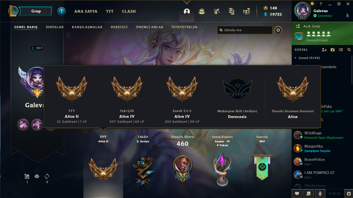Switch to the KARŞILAŞMALAR tab
The width and height of the screenshot is (353, 198).
87,27
